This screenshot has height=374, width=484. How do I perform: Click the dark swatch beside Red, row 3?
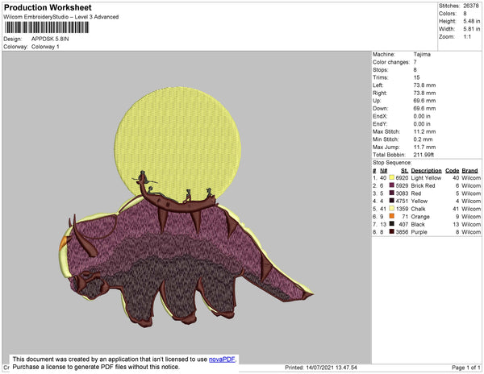[392, 193]
